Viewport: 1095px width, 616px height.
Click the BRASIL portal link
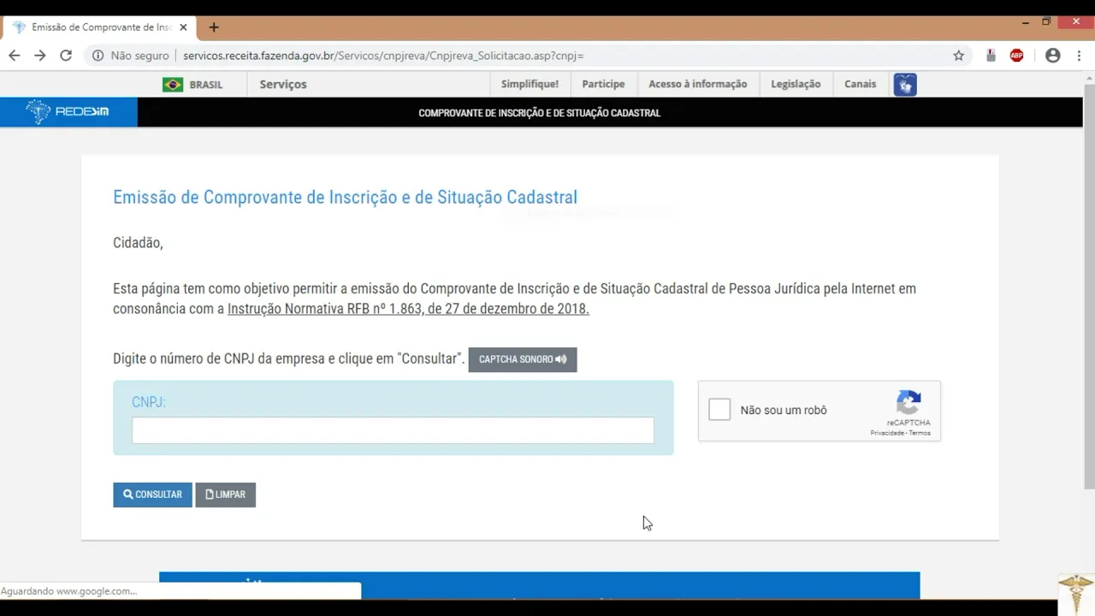pyautogui.click(x=206, y=85)
